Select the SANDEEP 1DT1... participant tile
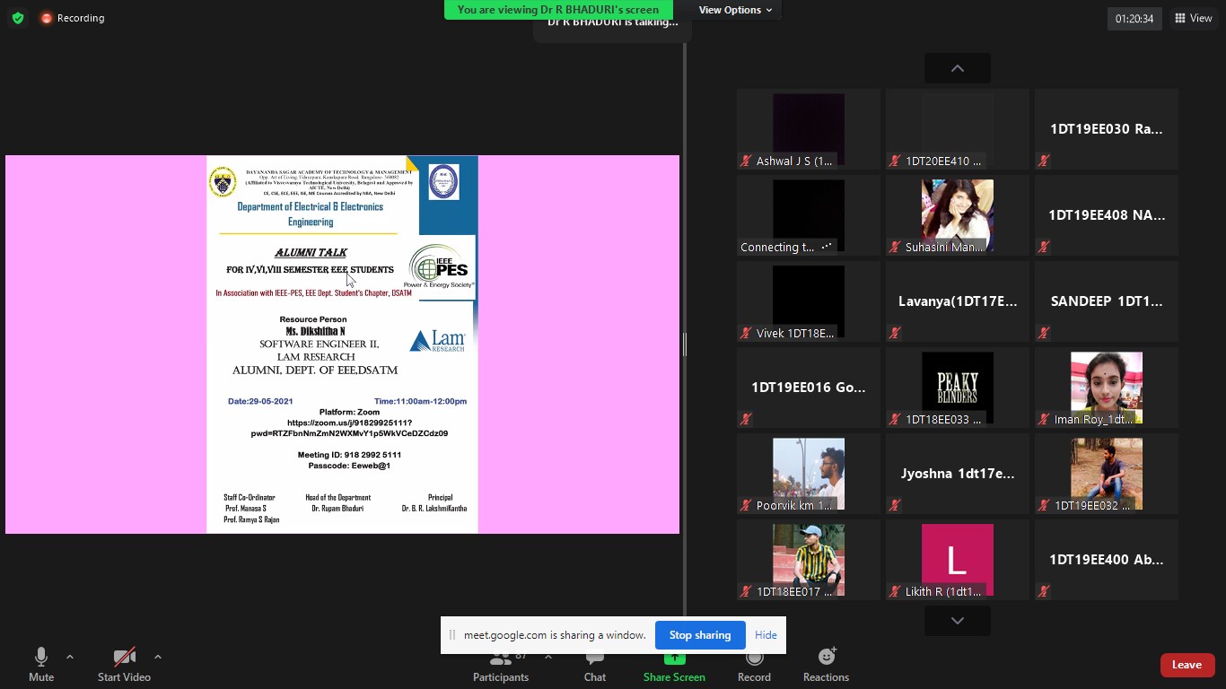This screenshot has width=1226, height=689. pyautogui.click(x=1107, y=301)
